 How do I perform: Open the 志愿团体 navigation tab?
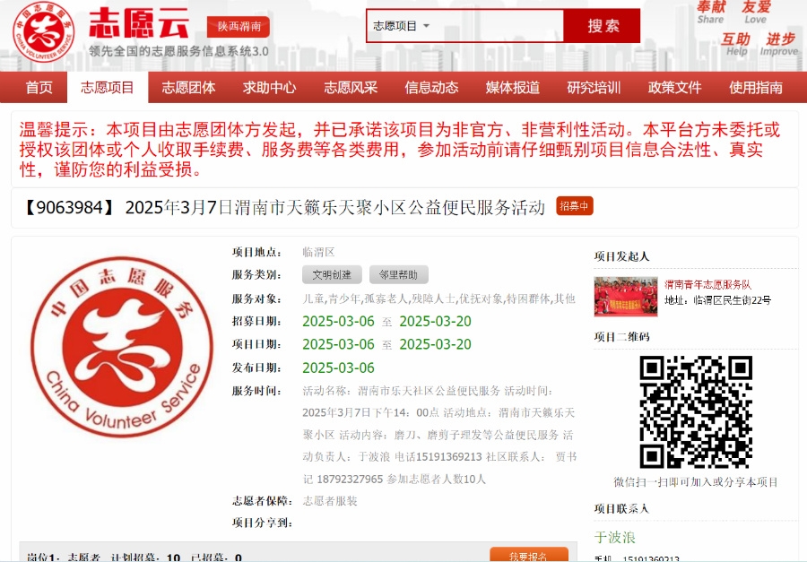(x=188, y=87)
